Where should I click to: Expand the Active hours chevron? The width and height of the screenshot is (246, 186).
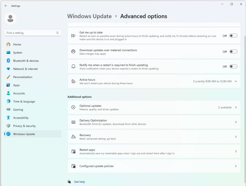tap(236, 81)
